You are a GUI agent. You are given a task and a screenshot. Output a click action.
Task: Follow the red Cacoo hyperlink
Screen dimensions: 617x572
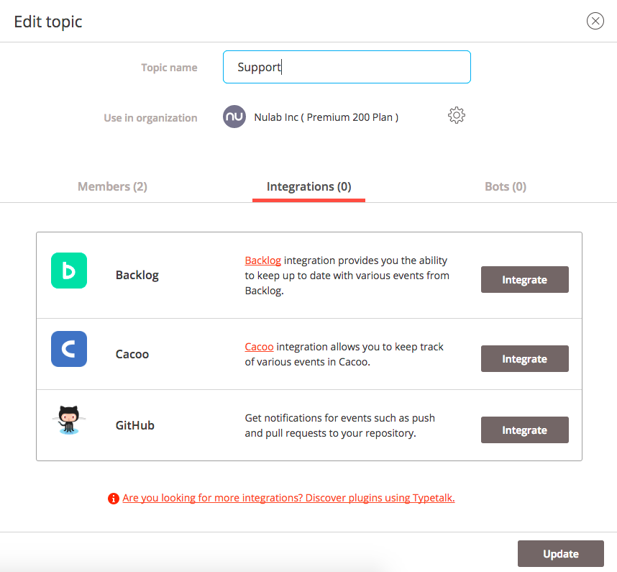259,347
